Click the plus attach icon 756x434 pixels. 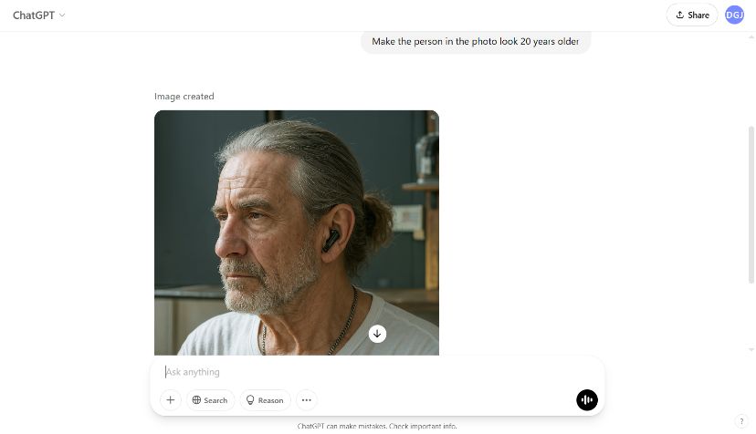(x=170, y=400)
